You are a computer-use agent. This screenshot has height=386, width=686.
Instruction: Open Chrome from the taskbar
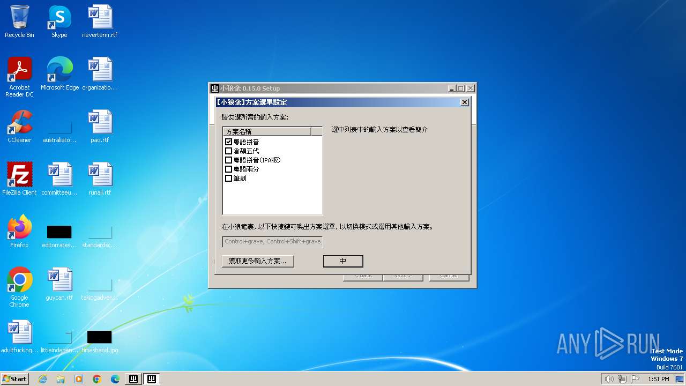97,379
